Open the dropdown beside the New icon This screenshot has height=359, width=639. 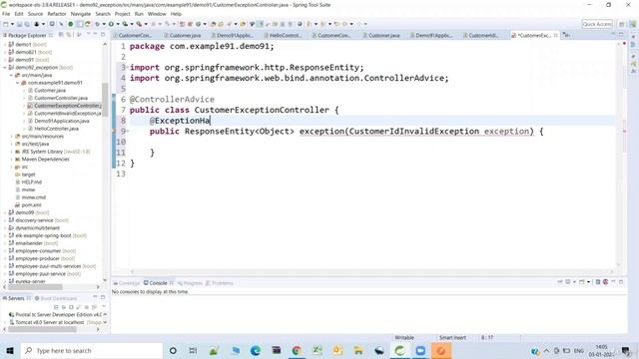tap(12, 24)
